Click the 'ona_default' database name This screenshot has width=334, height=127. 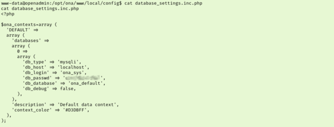coord(85,83)
